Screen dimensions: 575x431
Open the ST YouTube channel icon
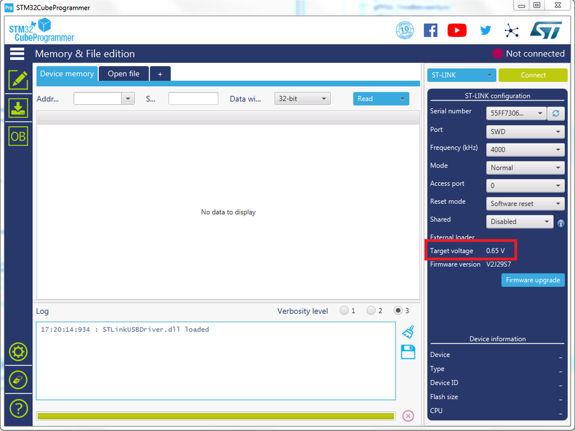point(457,30)
